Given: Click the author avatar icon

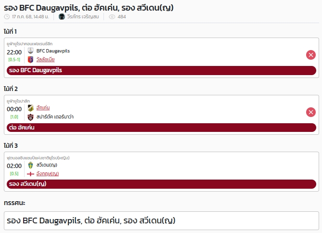Looking at the screenshot, I should pyautogui.click(x=62, y=17).
